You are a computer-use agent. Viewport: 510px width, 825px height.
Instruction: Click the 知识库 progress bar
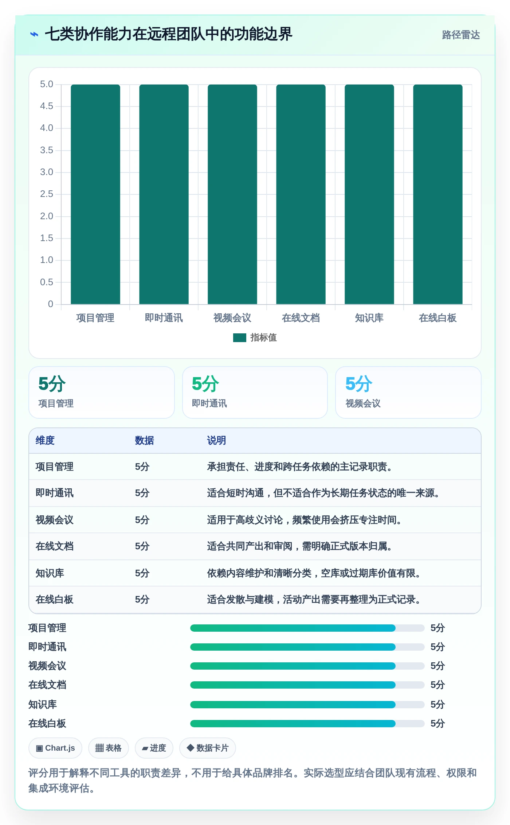click(307, 705)
